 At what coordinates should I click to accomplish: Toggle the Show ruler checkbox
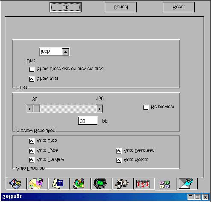(32, 79)
